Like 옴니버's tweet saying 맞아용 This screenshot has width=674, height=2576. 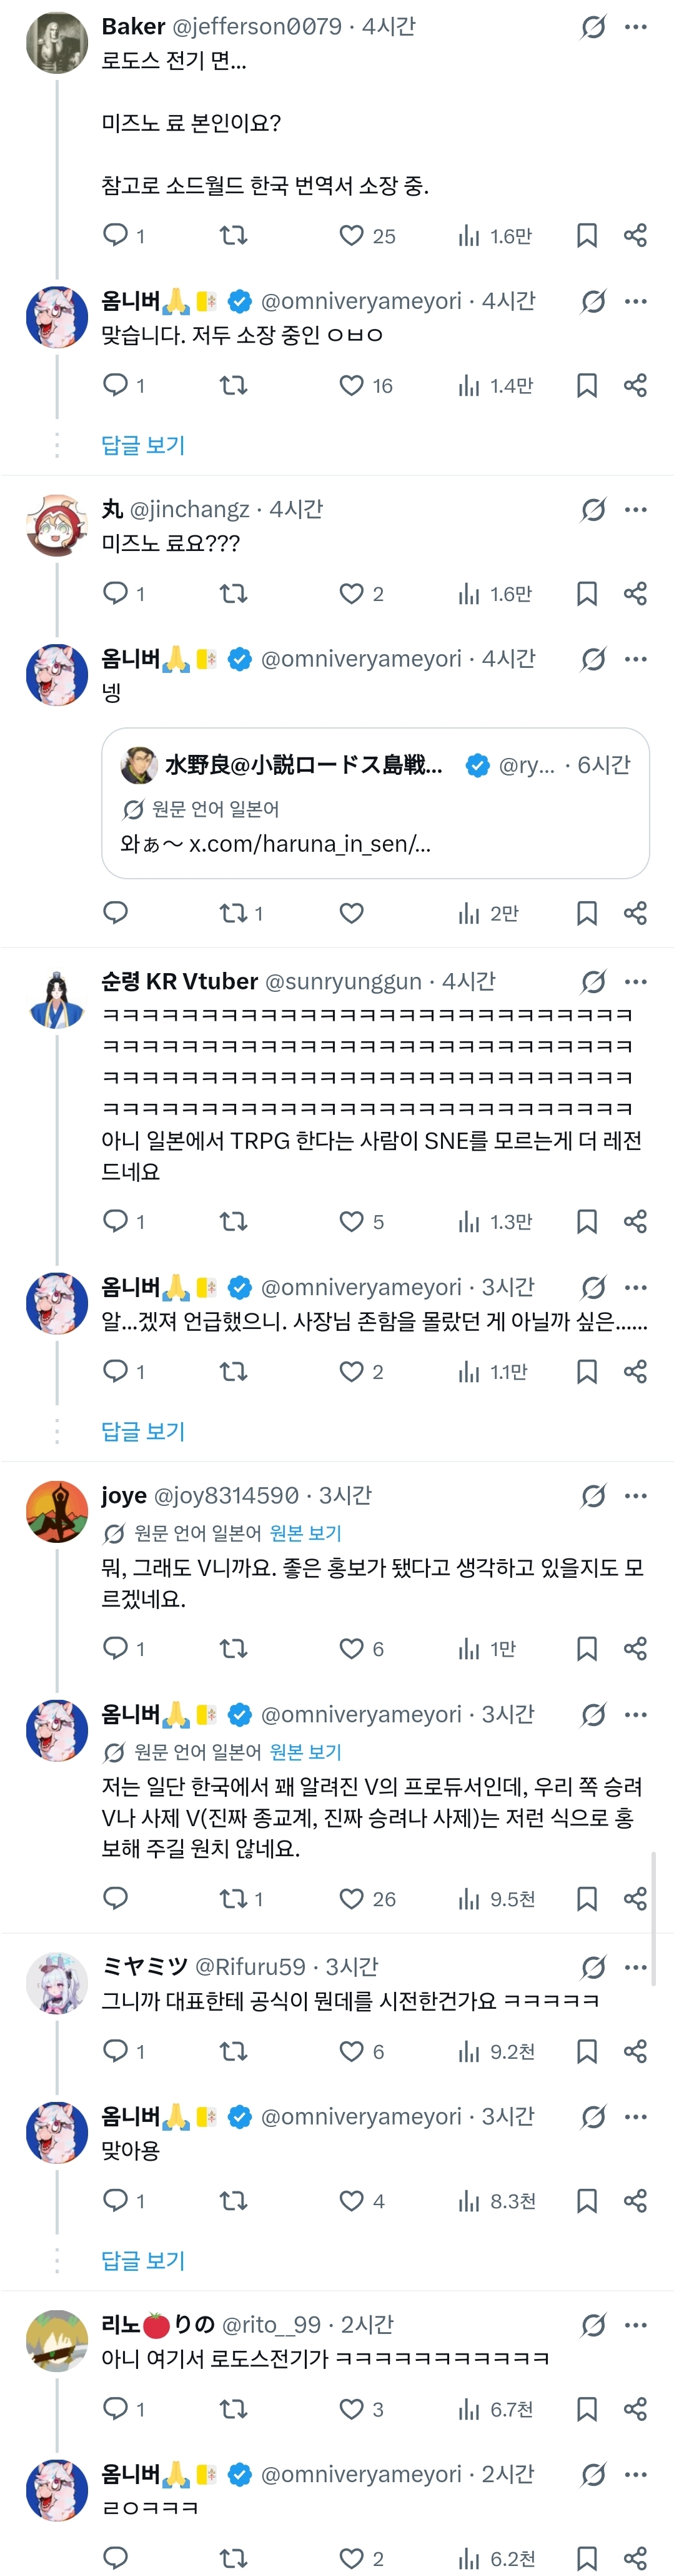(352, 2200)
